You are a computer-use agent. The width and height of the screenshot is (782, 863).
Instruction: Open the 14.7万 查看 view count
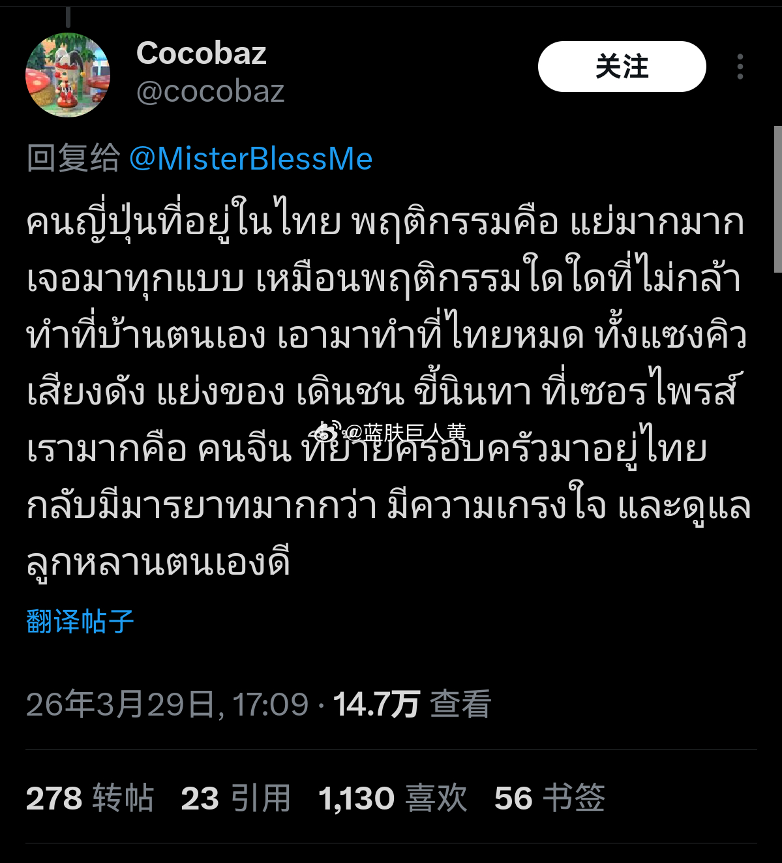[412, 704]
